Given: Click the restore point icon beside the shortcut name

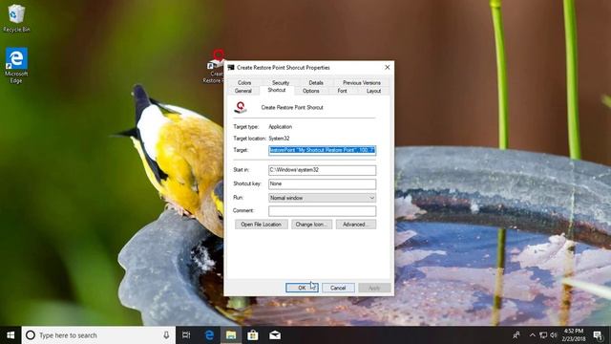Looking at the screenshot, I should coord(241,107).
